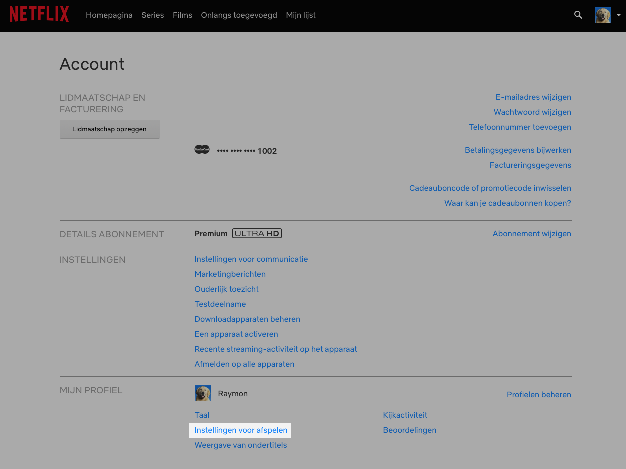Expand the profile dropdown arrow

(618, 15)
